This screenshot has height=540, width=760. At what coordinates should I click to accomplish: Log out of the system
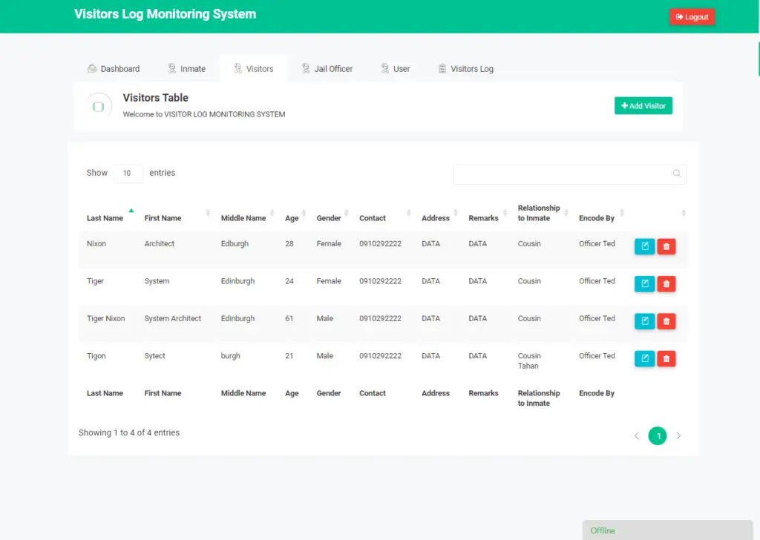pyautogui.click(x=692, y=16)
